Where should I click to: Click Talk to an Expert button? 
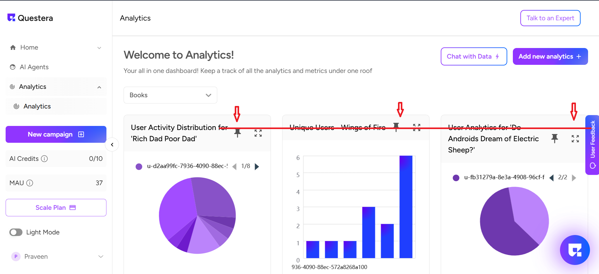(x=550, y=18)
